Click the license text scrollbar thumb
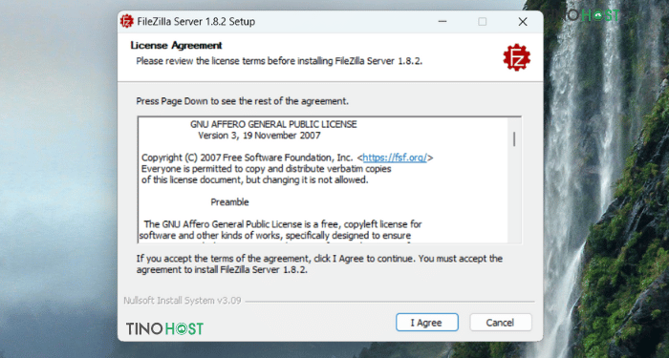 coord(514,139)
